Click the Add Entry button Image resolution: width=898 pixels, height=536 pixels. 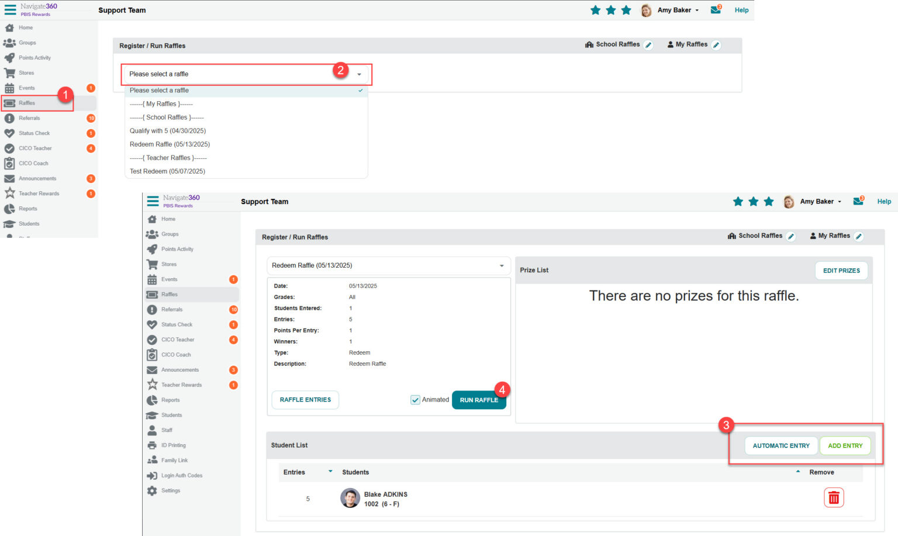point(845,446)
